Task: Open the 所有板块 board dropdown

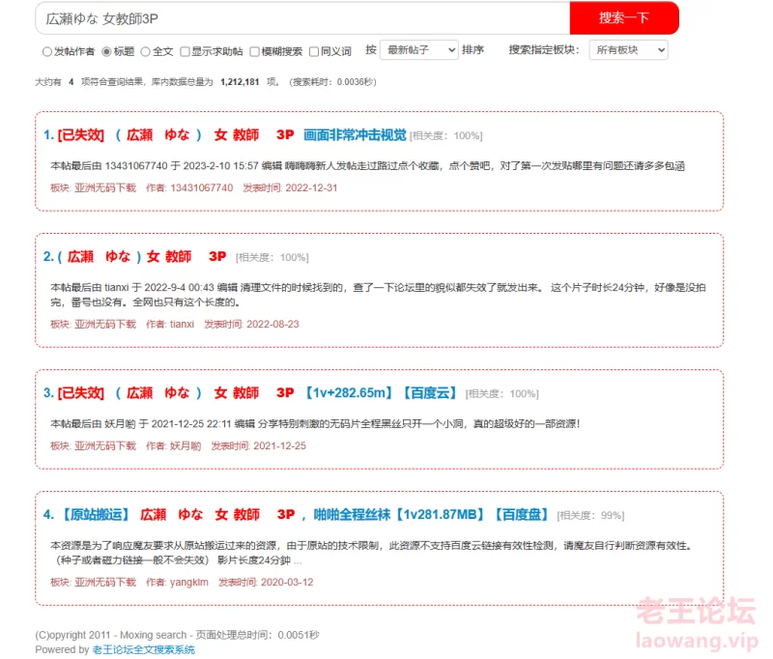Action: point(629,50)
